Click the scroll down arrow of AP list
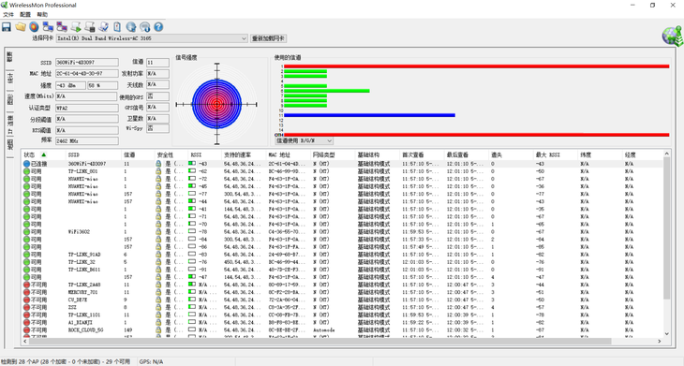684x366 pixels. click(x=666, y=334)
